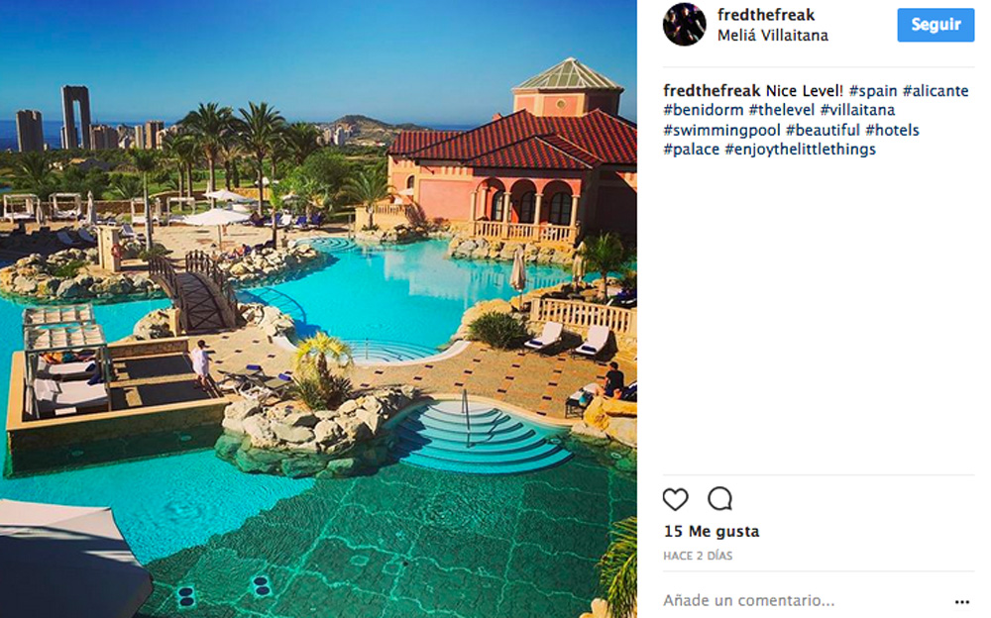The width and height of the screenshot is (991, 618).
Task: Follow the user with Seguir button
Action: (x=936, y=26)
